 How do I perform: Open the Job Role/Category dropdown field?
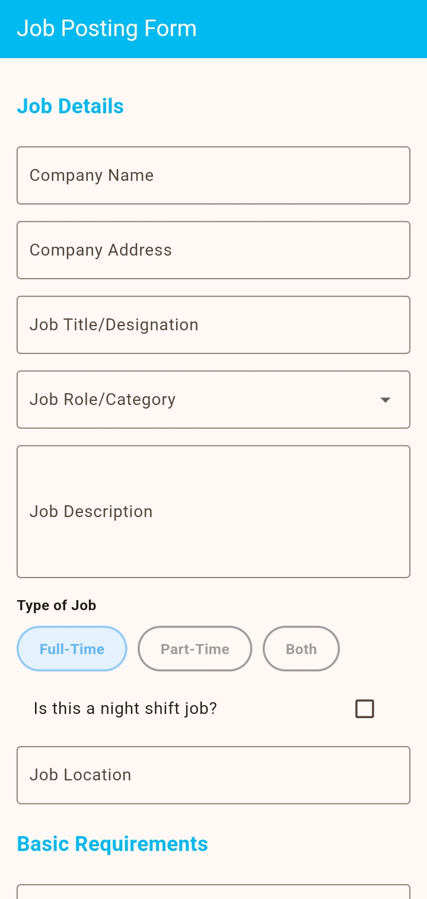tap(213, 400)
